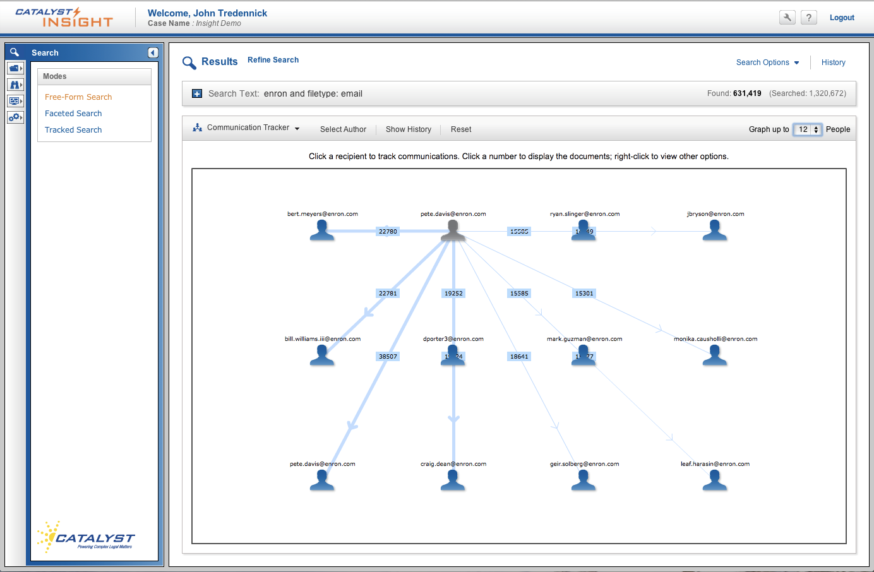Click the Catalyst Insight logo

click(x=64, y=18)
